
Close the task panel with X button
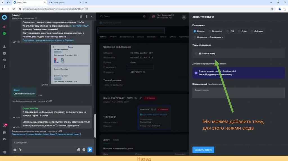click(x=184, y=17)
